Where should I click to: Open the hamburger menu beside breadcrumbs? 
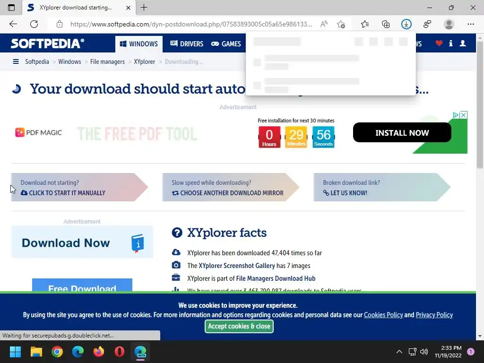tap(16, 61)
